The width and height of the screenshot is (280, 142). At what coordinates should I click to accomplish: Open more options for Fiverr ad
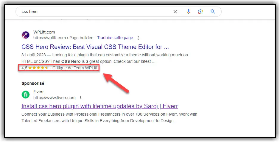tap(81, 98)
